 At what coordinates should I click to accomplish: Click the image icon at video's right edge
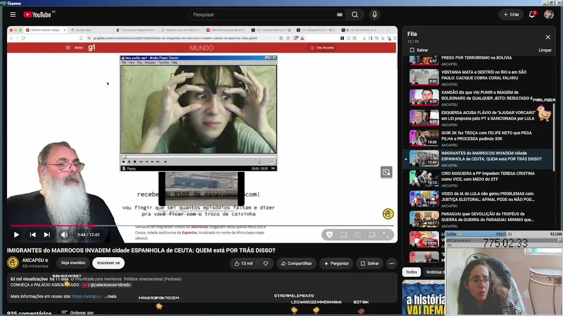pos(386,172)
